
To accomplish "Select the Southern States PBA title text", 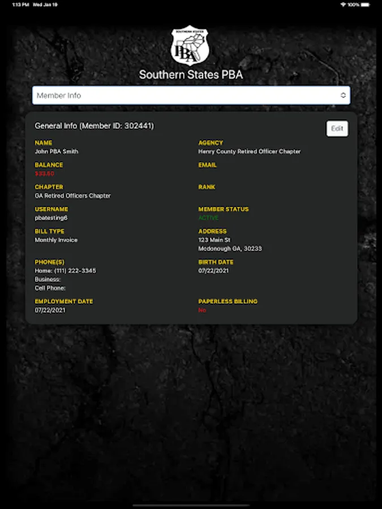I will 191,75.
